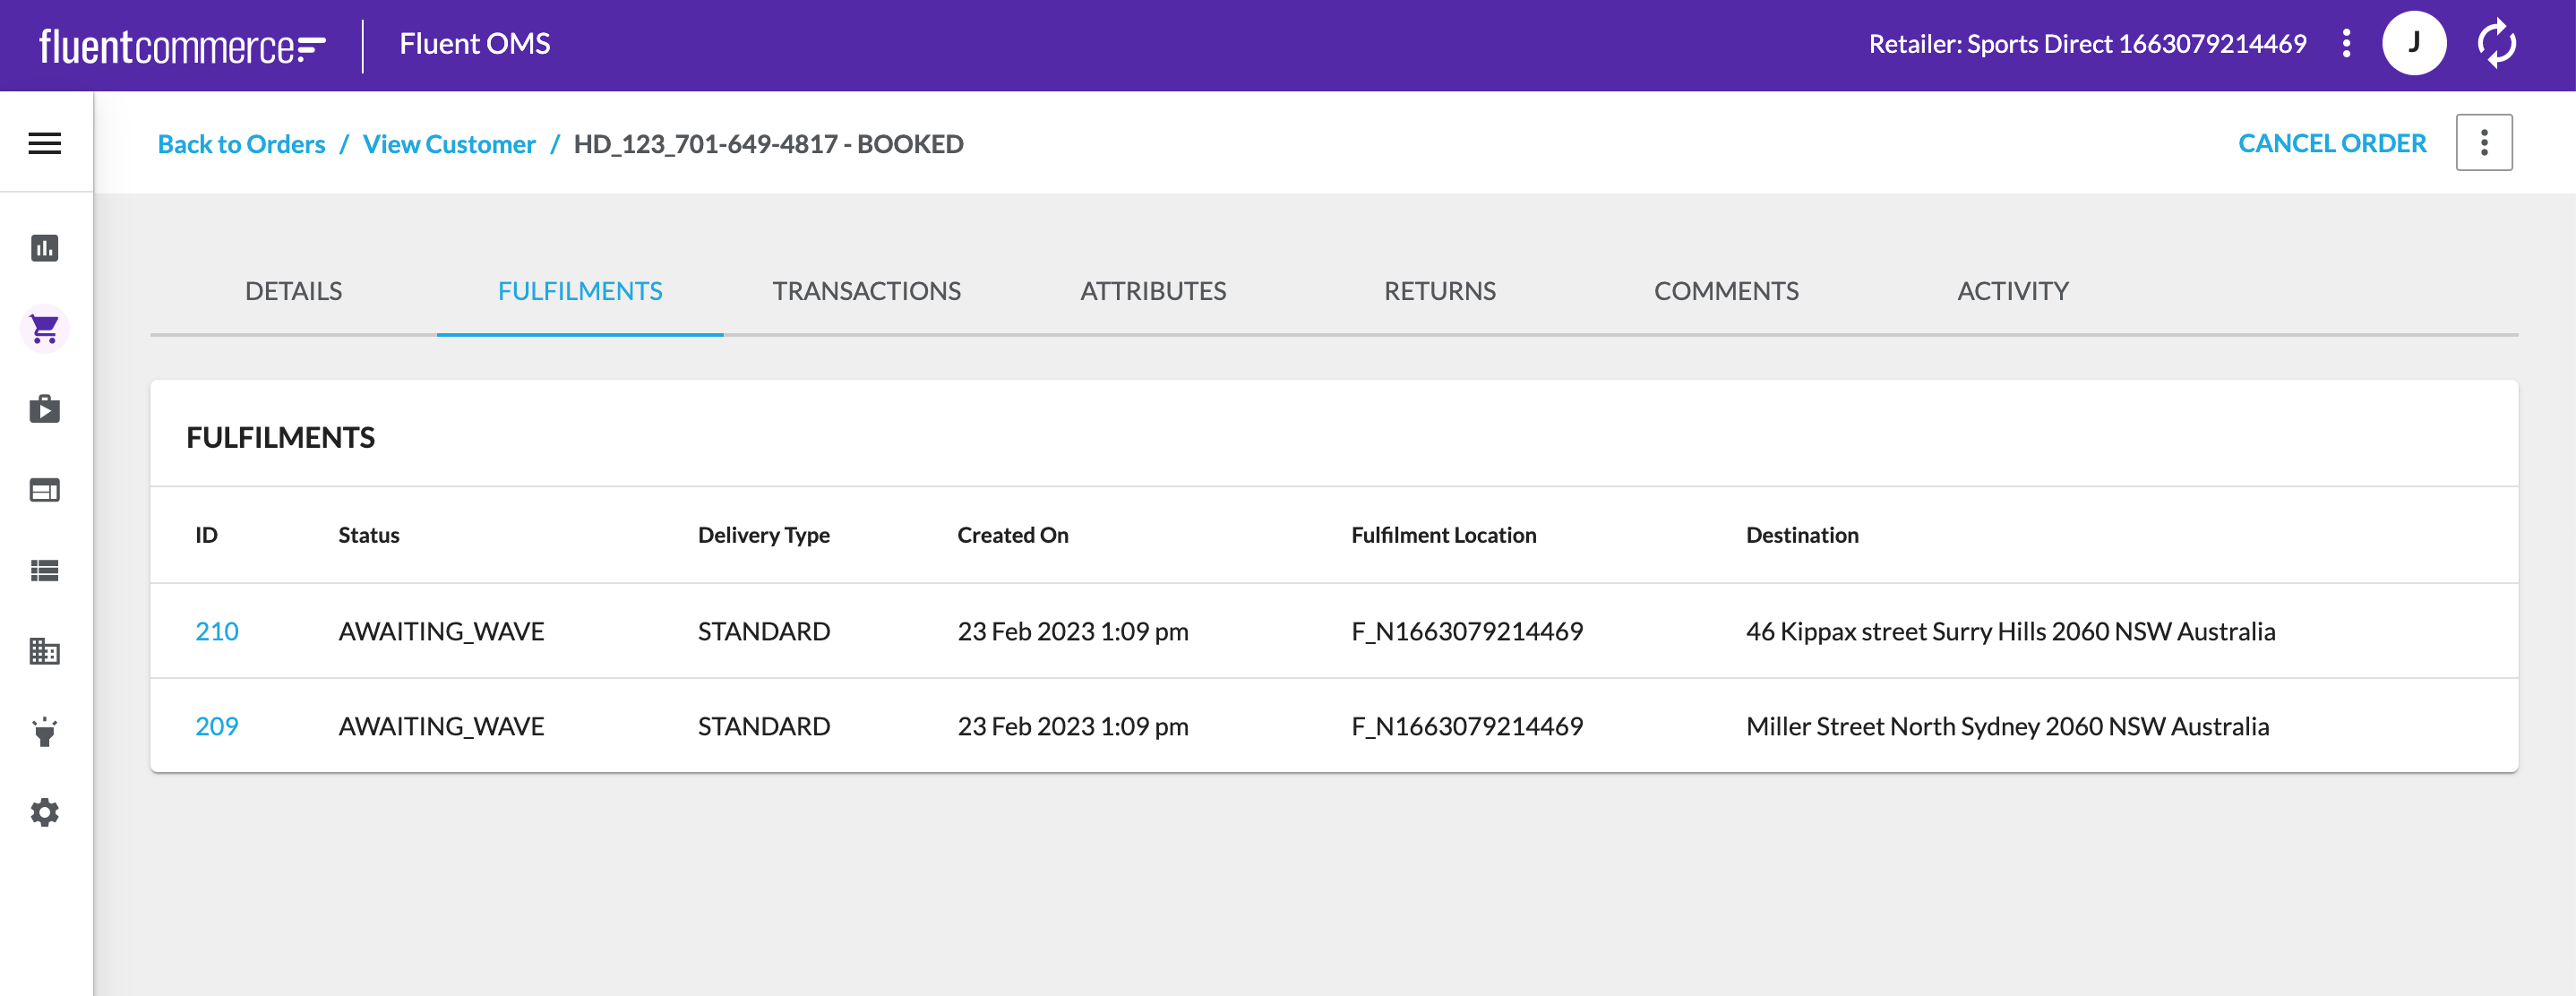Screen dimensions: 2576x996
Task: Select the shopping cart orders icon
Action: pyautogui.click(x=44, y=328)
